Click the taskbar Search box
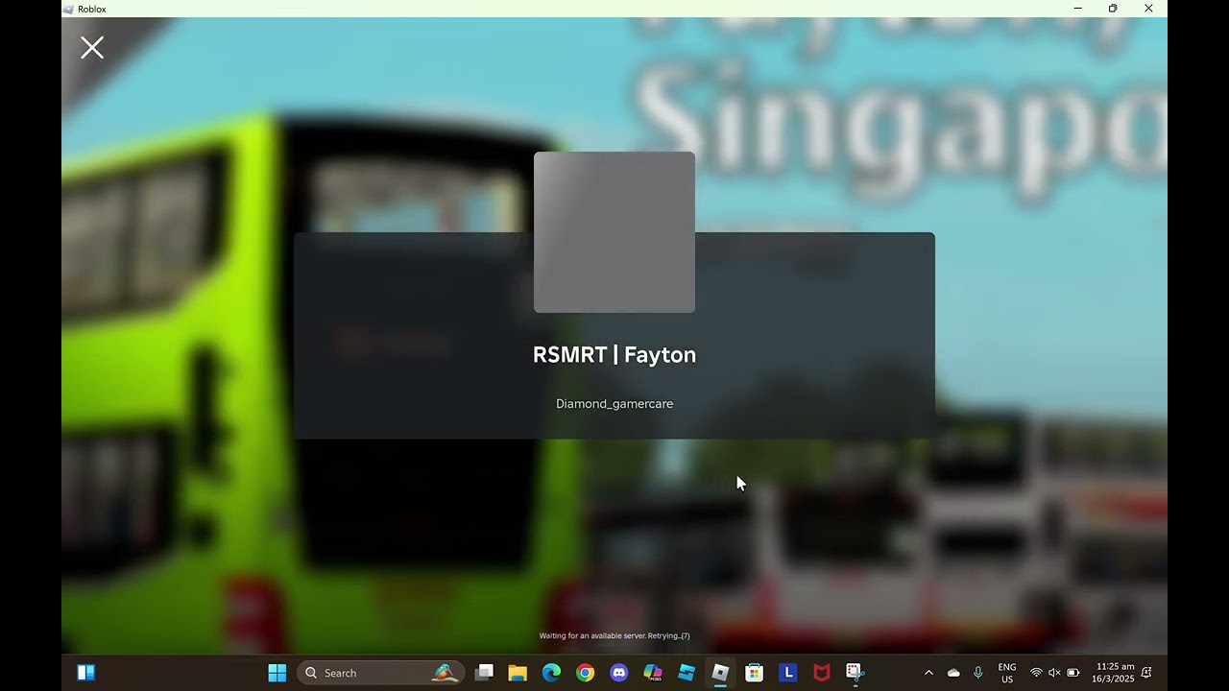Image resolution: width=1229 pixels, height=691 pixels. (380, 673)
